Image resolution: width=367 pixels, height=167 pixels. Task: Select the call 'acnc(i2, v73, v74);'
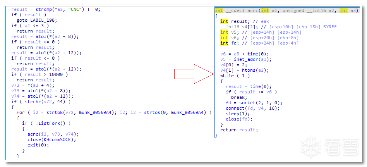[x=53, y=134]
